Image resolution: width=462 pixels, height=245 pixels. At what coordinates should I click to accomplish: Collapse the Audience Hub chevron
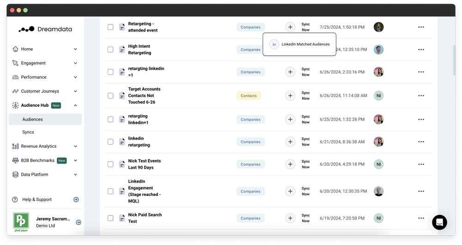pyautogui.click(x=75, y=105)
